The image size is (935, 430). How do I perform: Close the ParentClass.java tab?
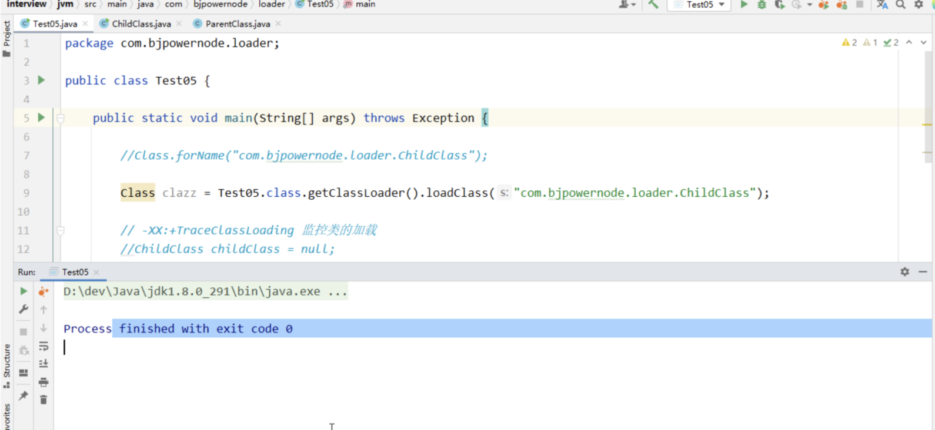click(x=278, y=23)
